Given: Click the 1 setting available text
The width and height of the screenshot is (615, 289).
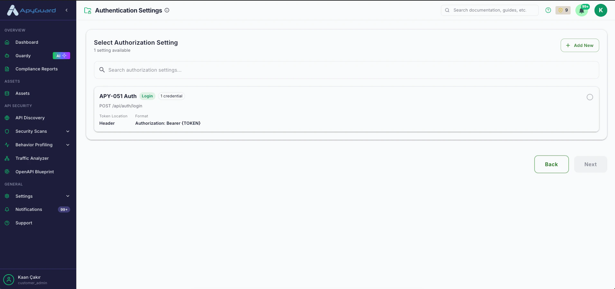Looking at the screenshot, I should click(x=112, y=50).
